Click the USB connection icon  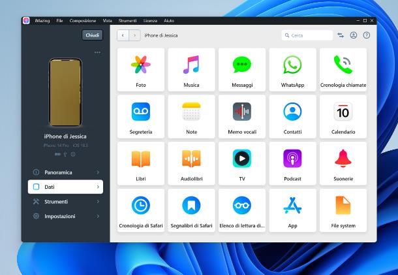click(x=65, y=154)
